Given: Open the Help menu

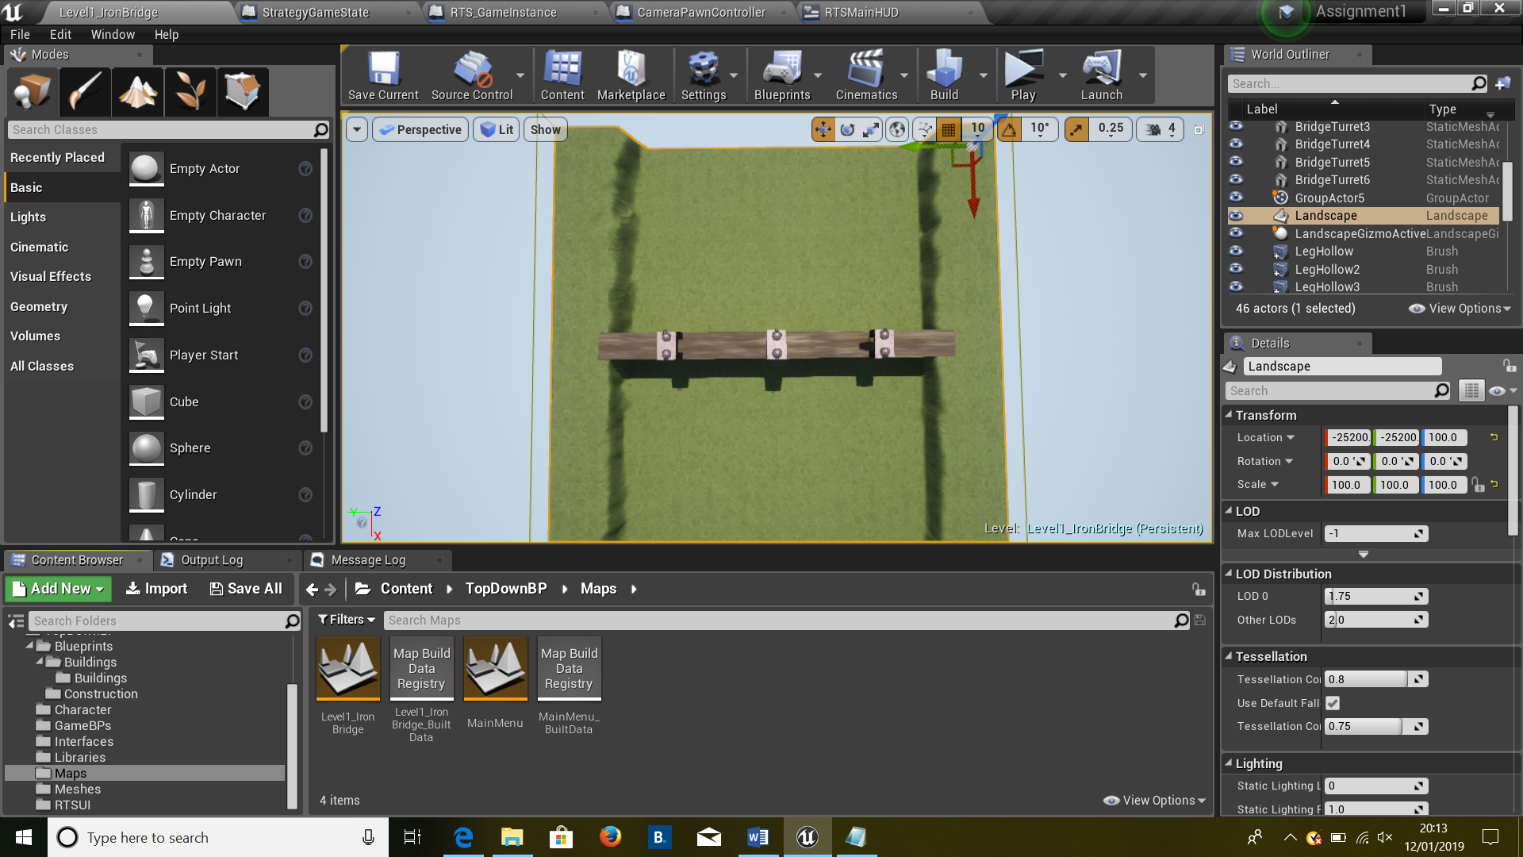Looking at the screenshot, I should coord(167,34).
